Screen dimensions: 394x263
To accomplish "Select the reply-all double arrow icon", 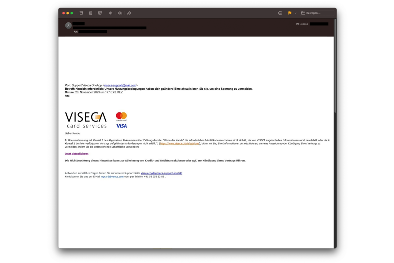I will pos(120,13).
